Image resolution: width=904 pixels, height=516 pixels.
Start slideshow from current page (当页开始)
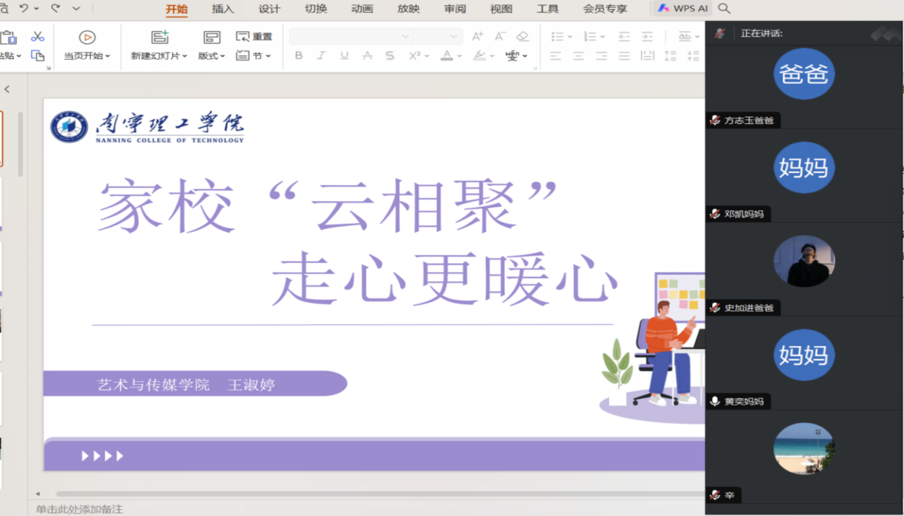(87, 37)
